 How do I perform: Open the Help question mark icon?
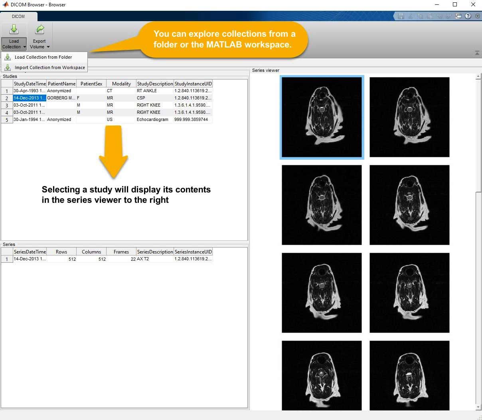click(x=468, y=16)
